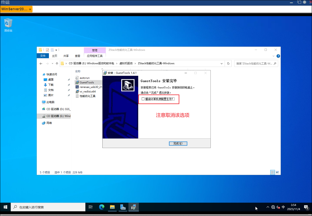Image resolution: width=312 pixels, height=216 pixels.
Task: Minimize the GuestTools installer window
Action: [186, 73]
